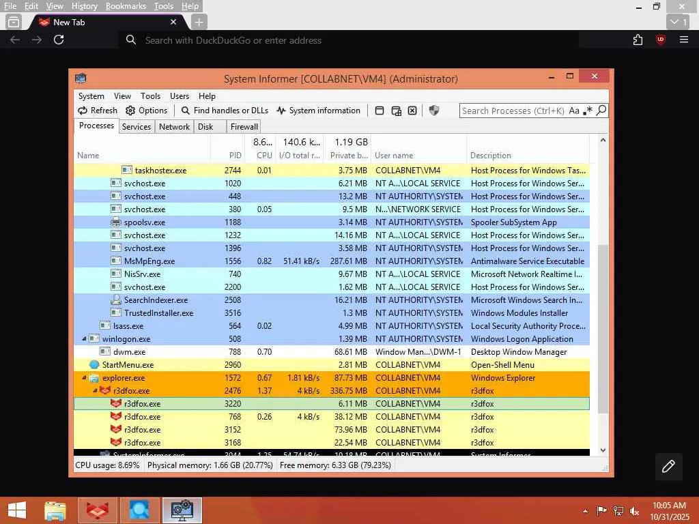Screen dimensions: 699x524
Task: Open the Tools menu in System Informer
Action: click(x=150, y=96)
